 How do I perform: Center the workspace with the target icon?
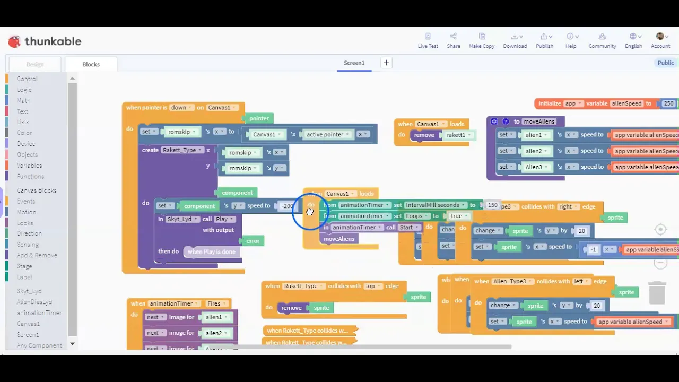[660, 229]
